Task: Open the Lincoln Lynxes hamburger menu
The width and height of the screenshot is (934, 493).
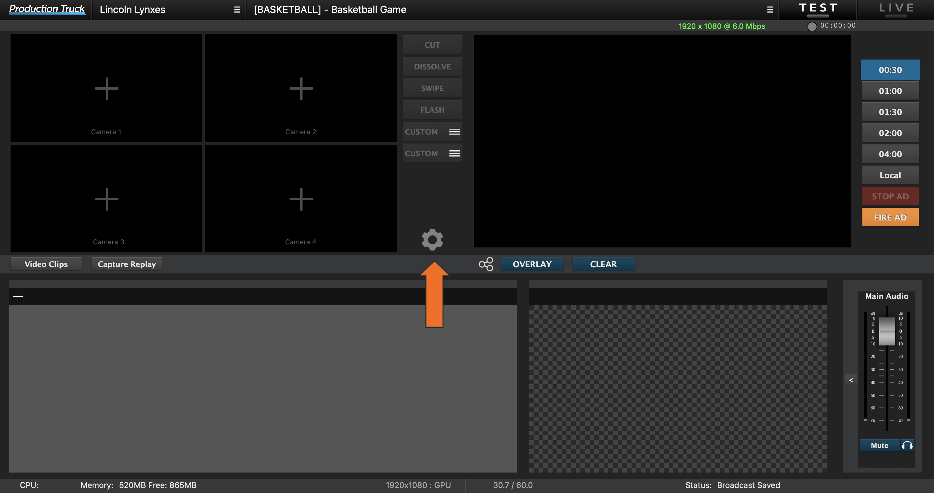Action: click(x=237, y=10)
